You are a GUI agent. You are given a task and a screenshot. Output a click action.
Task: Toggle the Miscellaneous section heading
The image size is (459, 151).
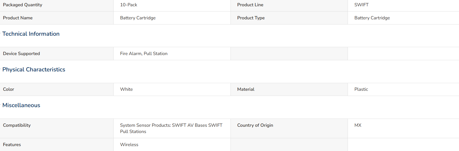[21, 105]
